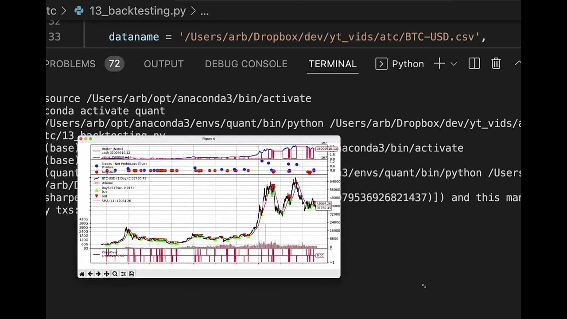
Task: Activate the zoom-to-rectangle magnifier tool
Action: (115, 274)
